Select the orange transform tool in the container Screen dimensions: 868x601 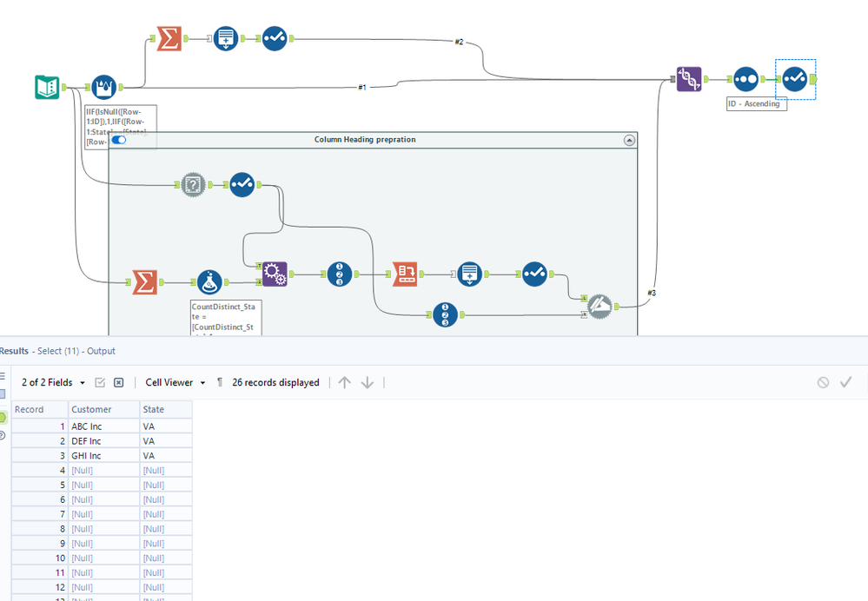coord(405,274)
